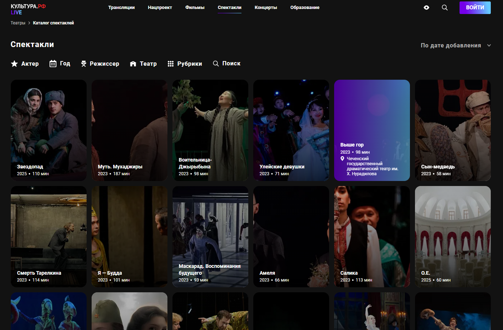Open the Сын-медведь performance card
This screenshot has height=330, width=503.
click(453, 130)
